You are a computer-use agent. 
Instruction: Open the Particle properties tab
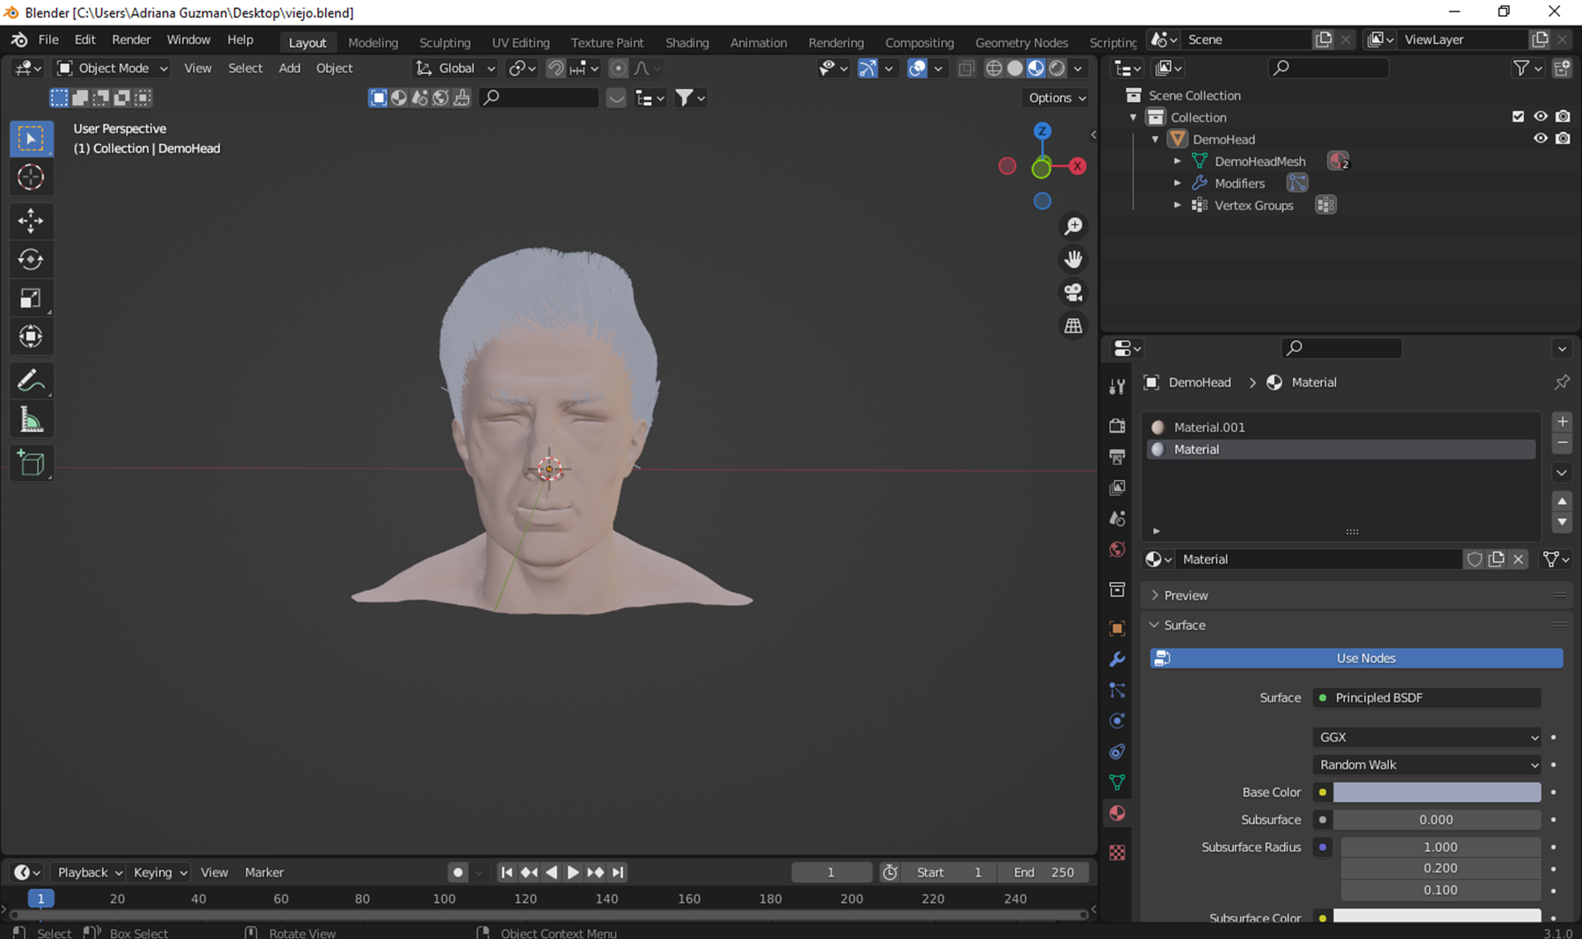1117,690
